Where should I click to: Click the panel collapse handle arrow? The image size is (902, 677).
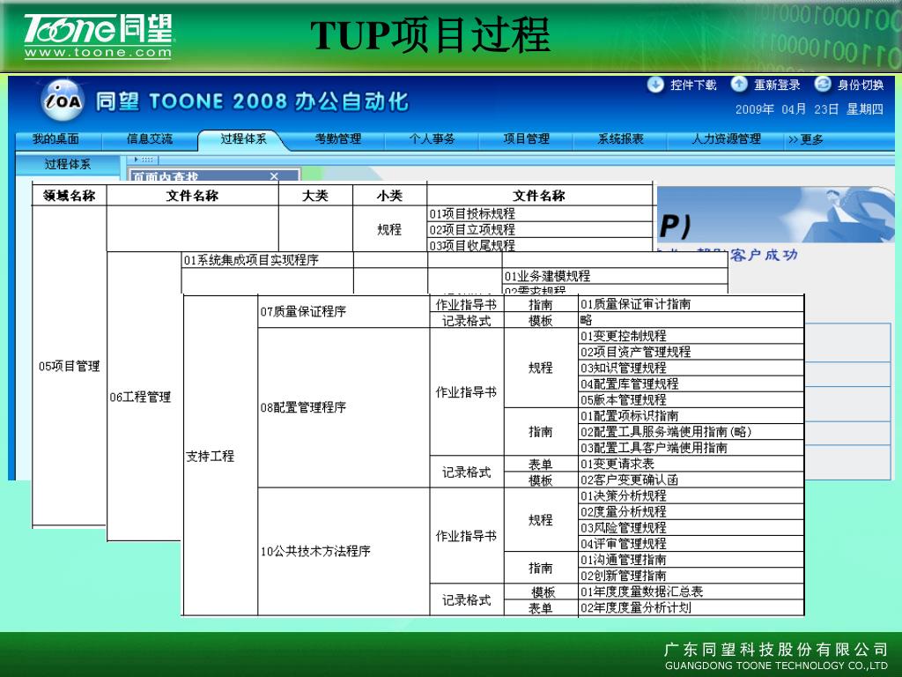pos(137,160)
